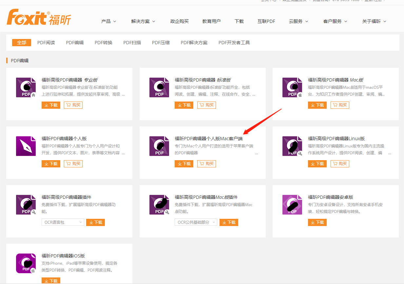
Task: Open 福昕PDF编辑器安卓版 product icon
Action: 292,205
